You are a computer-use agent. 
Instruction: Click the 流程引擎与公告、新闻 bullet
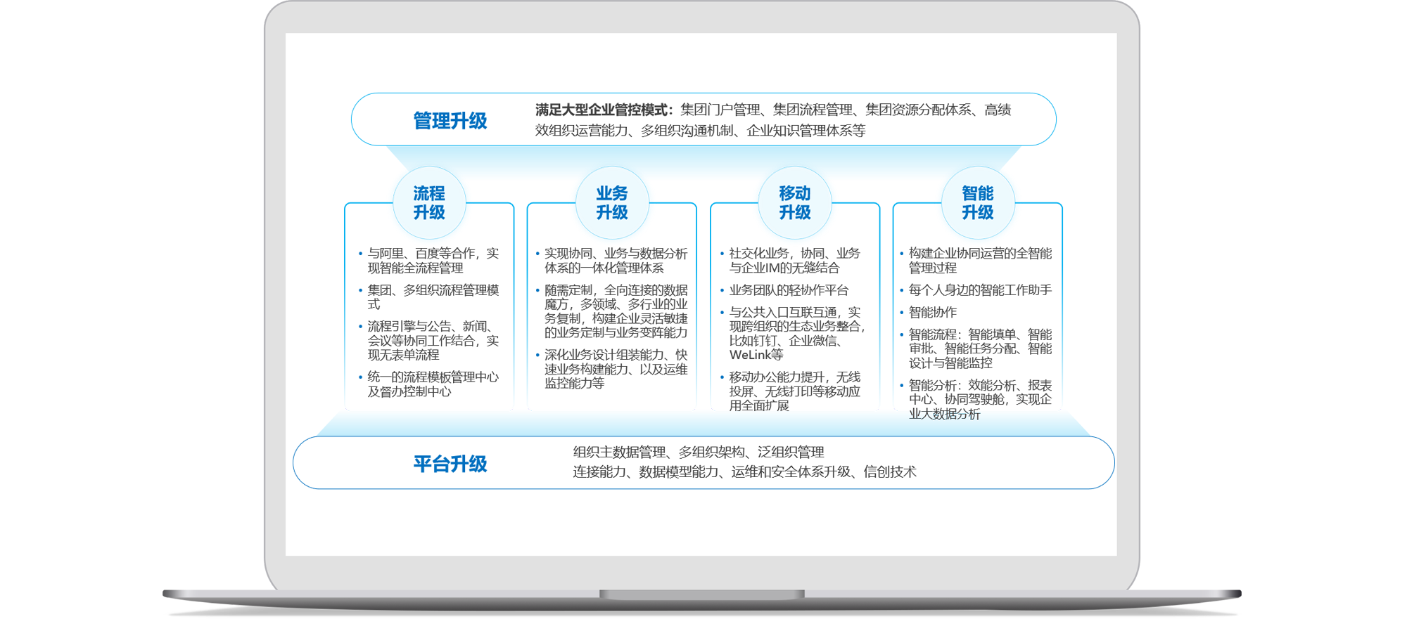pyautogui.click(x=433, y=341)
